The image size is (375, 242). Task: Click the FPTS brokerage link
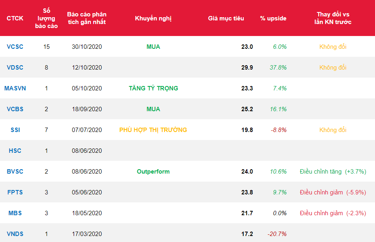pyautogui.click(x=15, y=192)
